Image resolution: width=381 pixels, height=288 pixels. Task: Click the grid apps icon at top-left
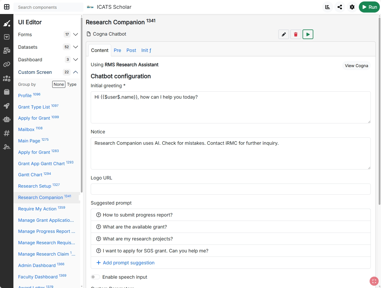(7, 7)
